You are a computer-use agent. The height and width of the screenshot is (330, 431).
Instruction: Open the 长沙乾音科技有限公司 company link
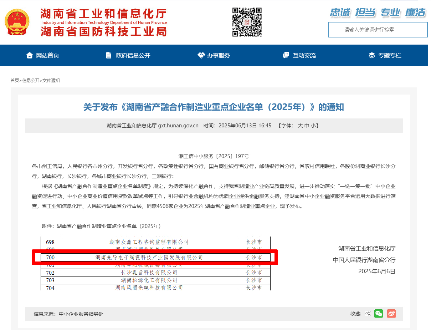point(149,273)
